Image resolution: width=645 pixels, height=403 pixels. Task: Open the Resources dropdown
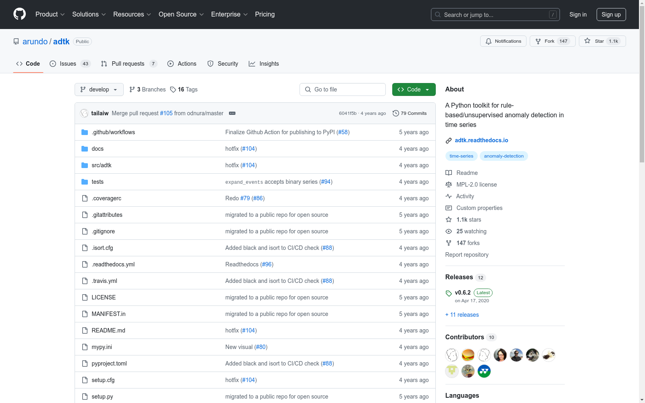point(132,15)
